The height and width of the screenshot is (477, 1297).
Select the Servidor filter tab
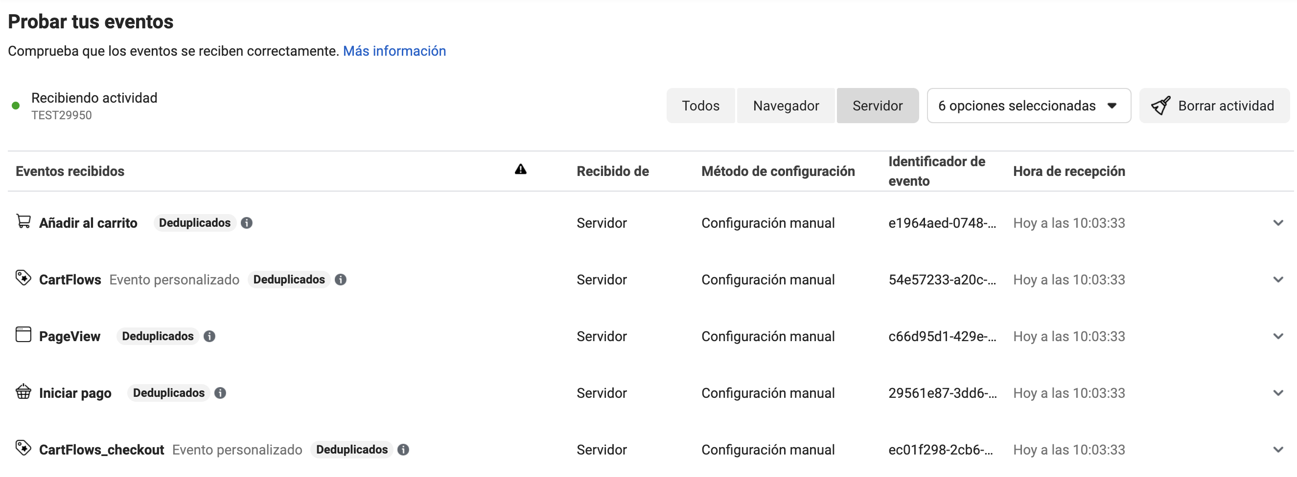coord(878,106)
